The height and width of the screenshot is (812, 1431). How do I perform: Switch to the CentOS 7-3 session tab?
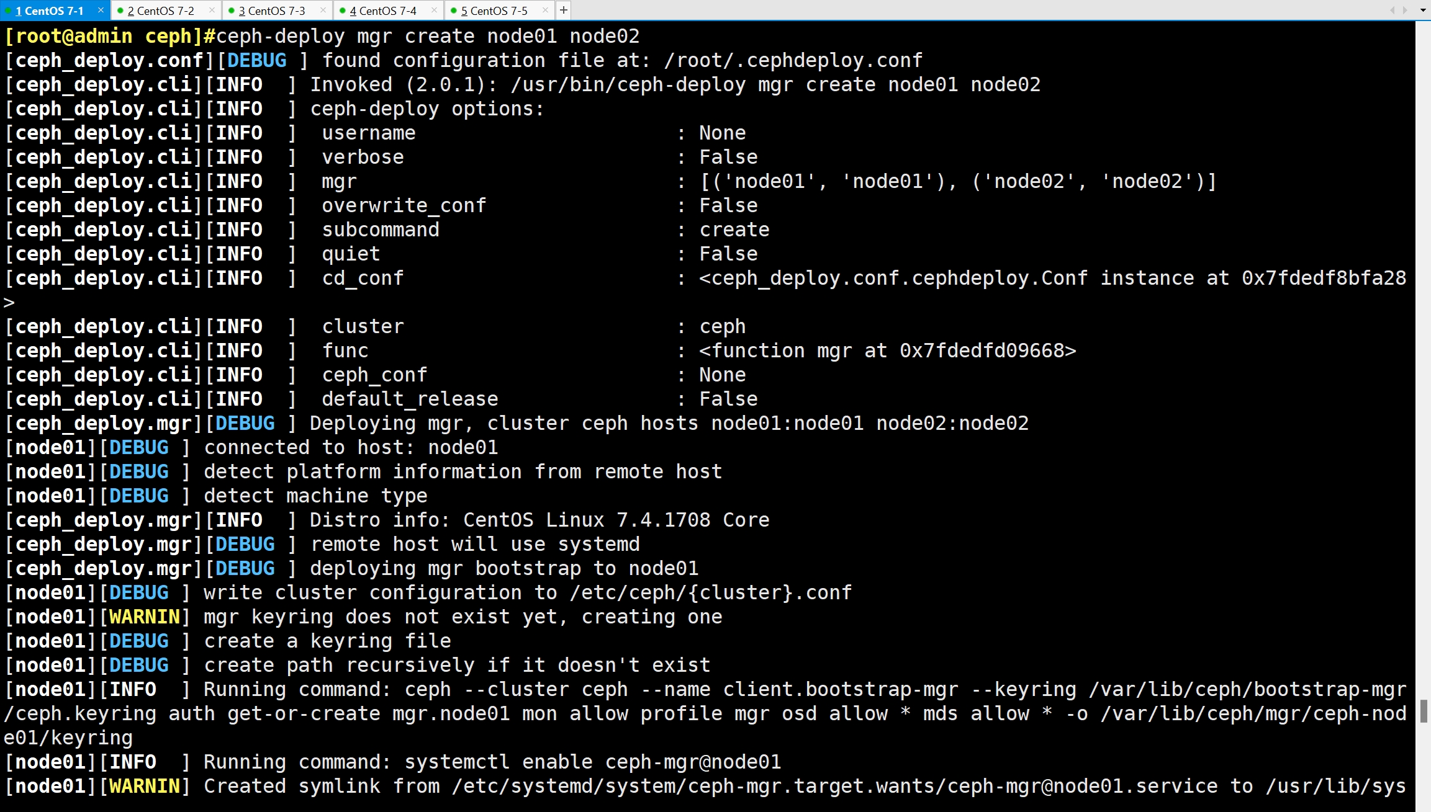pyautogui.click(x=271, y=11)
